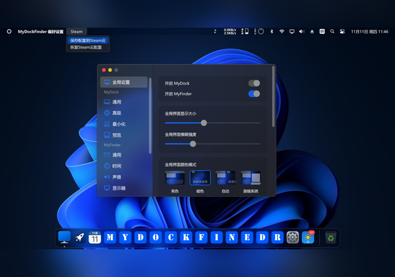
Task: Open the Steam menu in the menu bar
Action: 77,31
